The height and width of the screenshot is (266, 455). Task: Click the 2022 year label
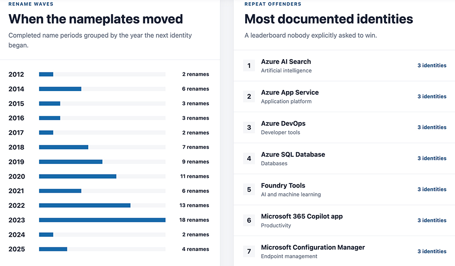16,205
